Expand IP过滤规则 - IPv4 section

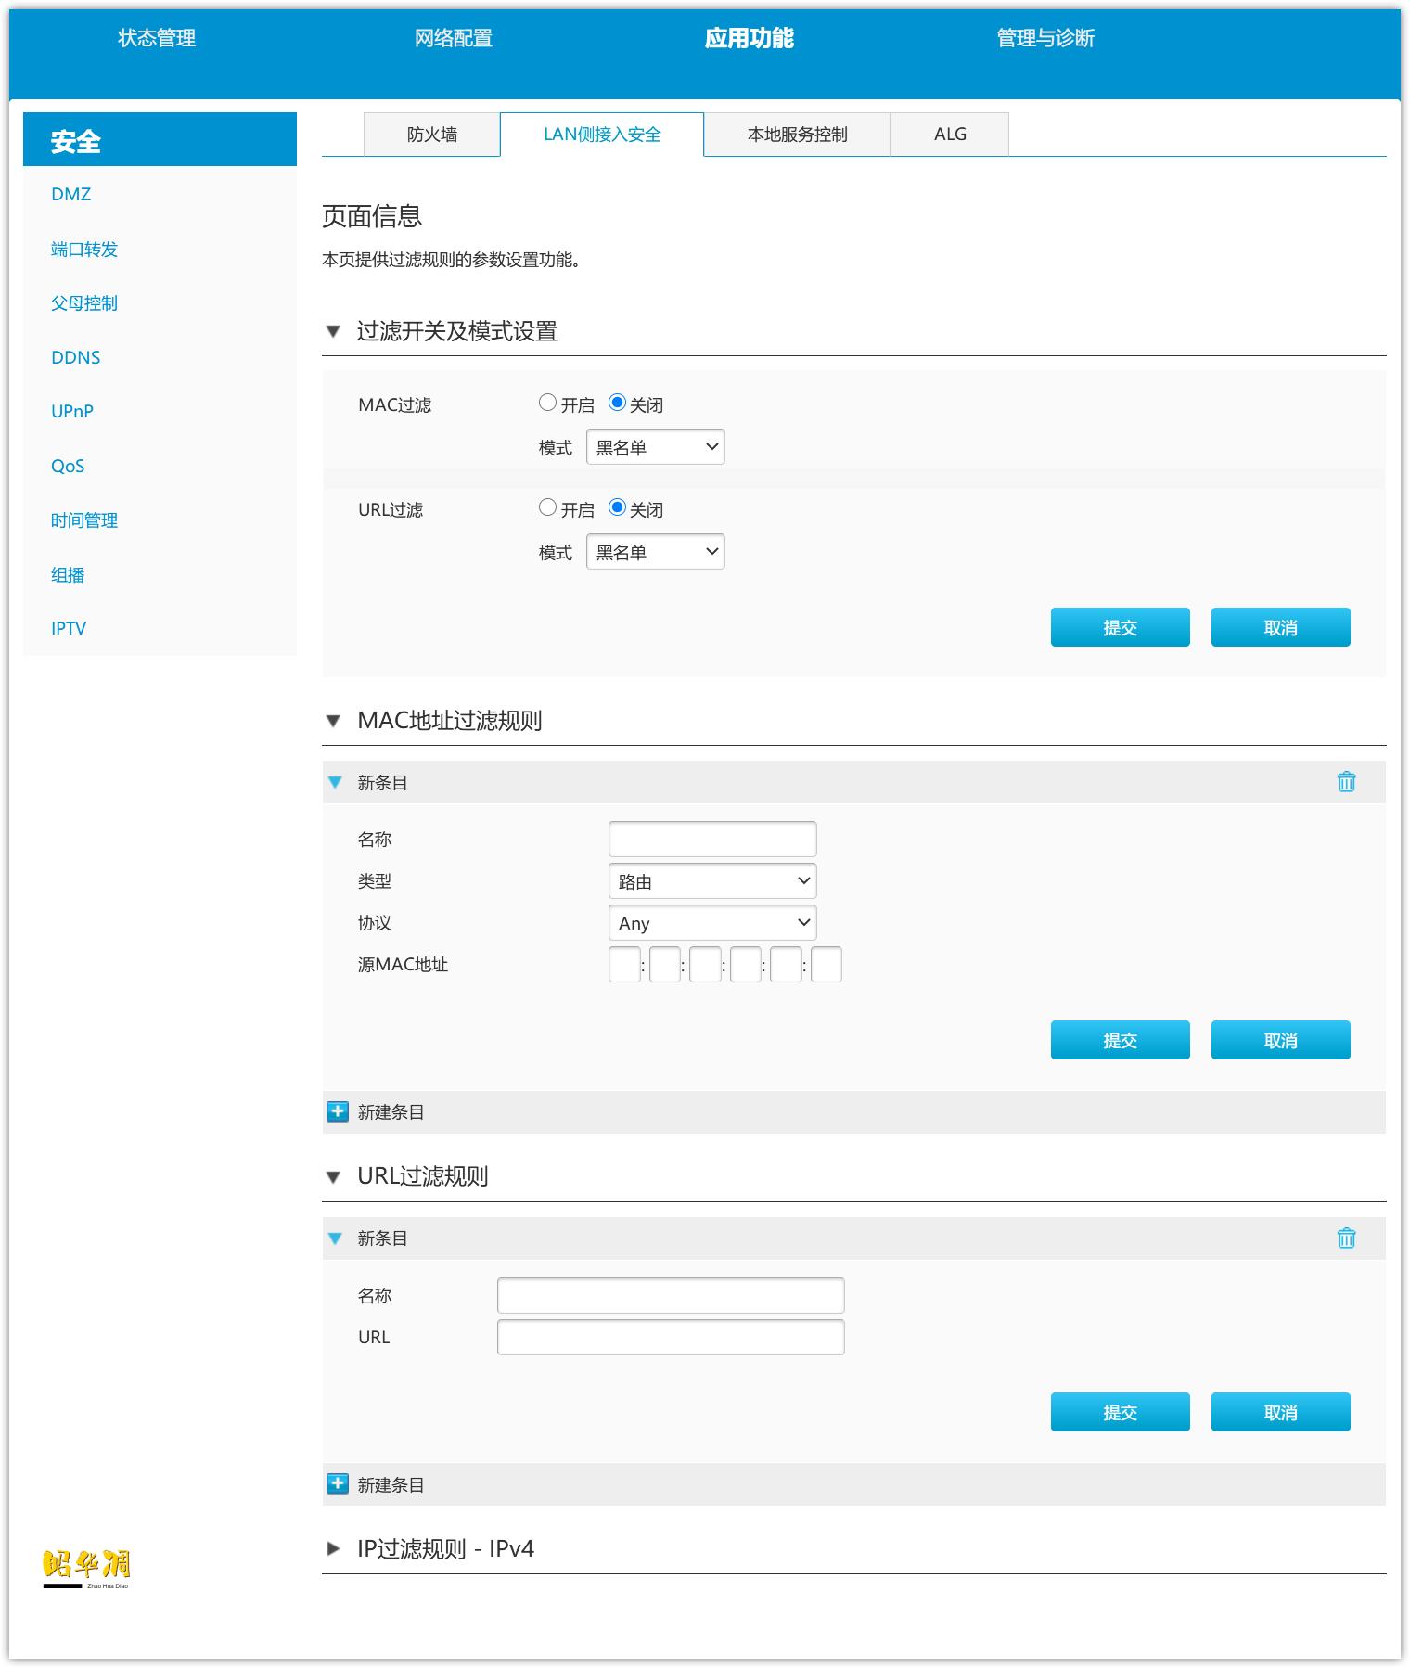(x=333, y=1548)
